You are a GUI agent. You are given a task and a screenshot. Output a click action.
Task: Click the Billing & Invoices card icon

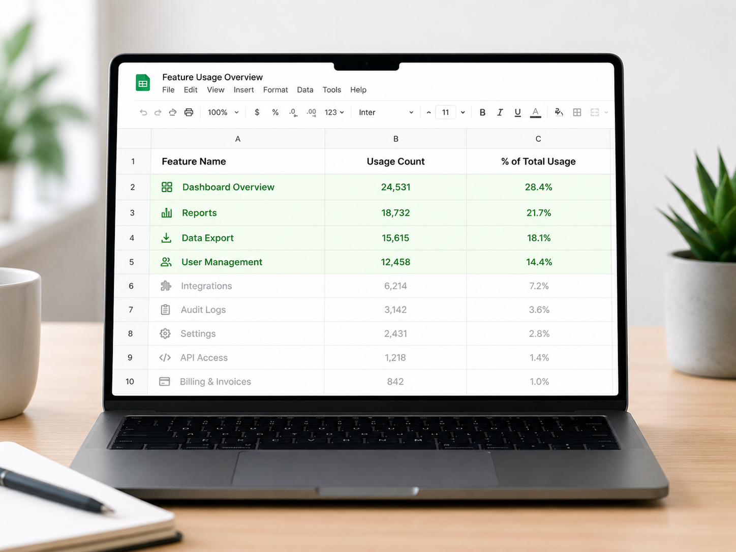click(x=164, y=381)
